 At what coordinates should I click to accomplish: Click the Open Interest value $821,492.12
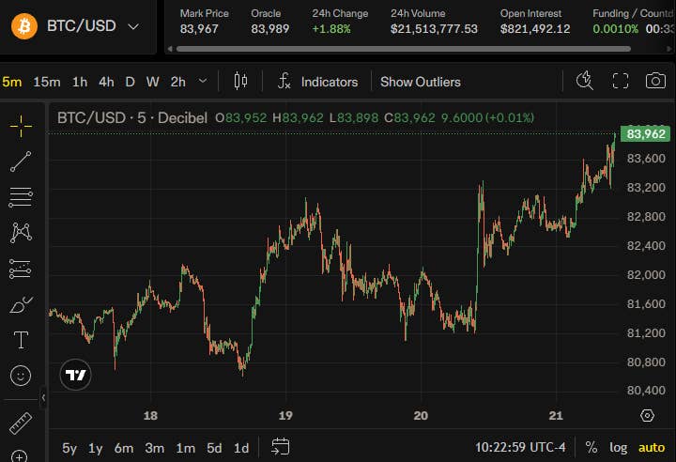pos(535,29)
